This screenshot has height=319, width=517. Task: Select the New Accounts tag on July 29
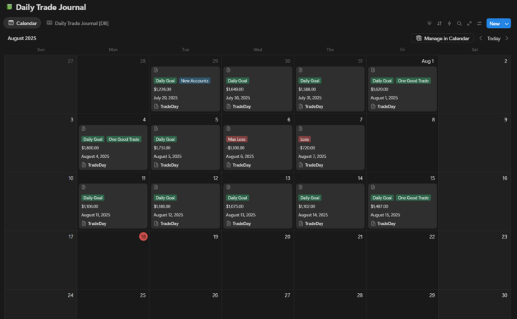pyautogui.click(x=195, y=80)
